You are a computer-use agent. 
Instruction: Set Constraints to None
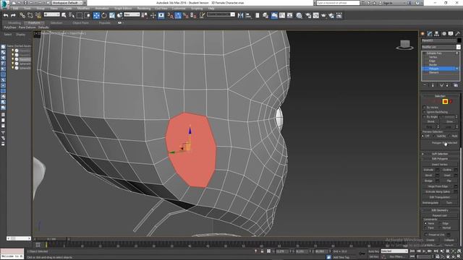pos(425,223)
